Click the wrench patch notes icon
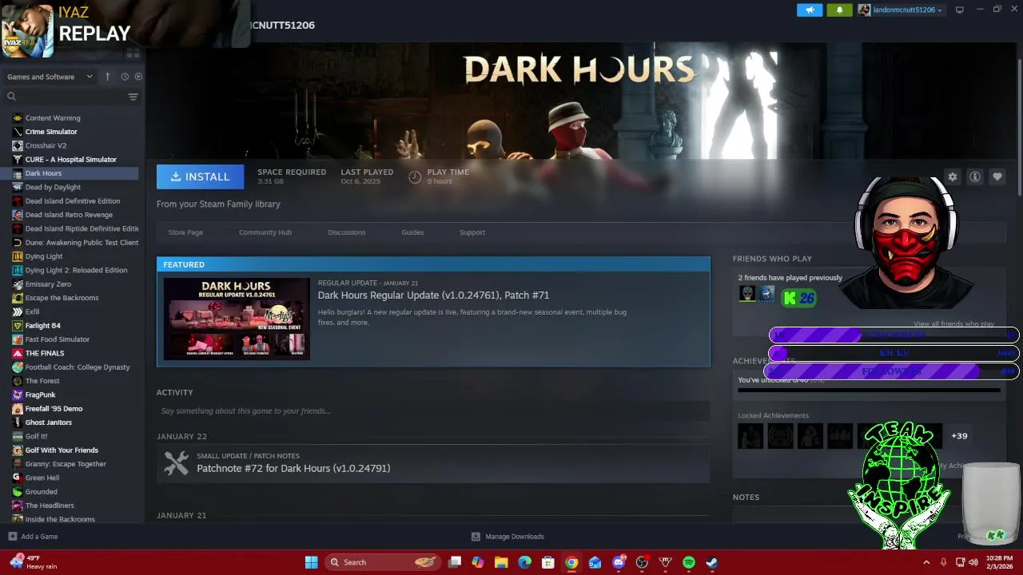Screen dimensions: 1023x575 pyautogui.click(x=176, y=463)
